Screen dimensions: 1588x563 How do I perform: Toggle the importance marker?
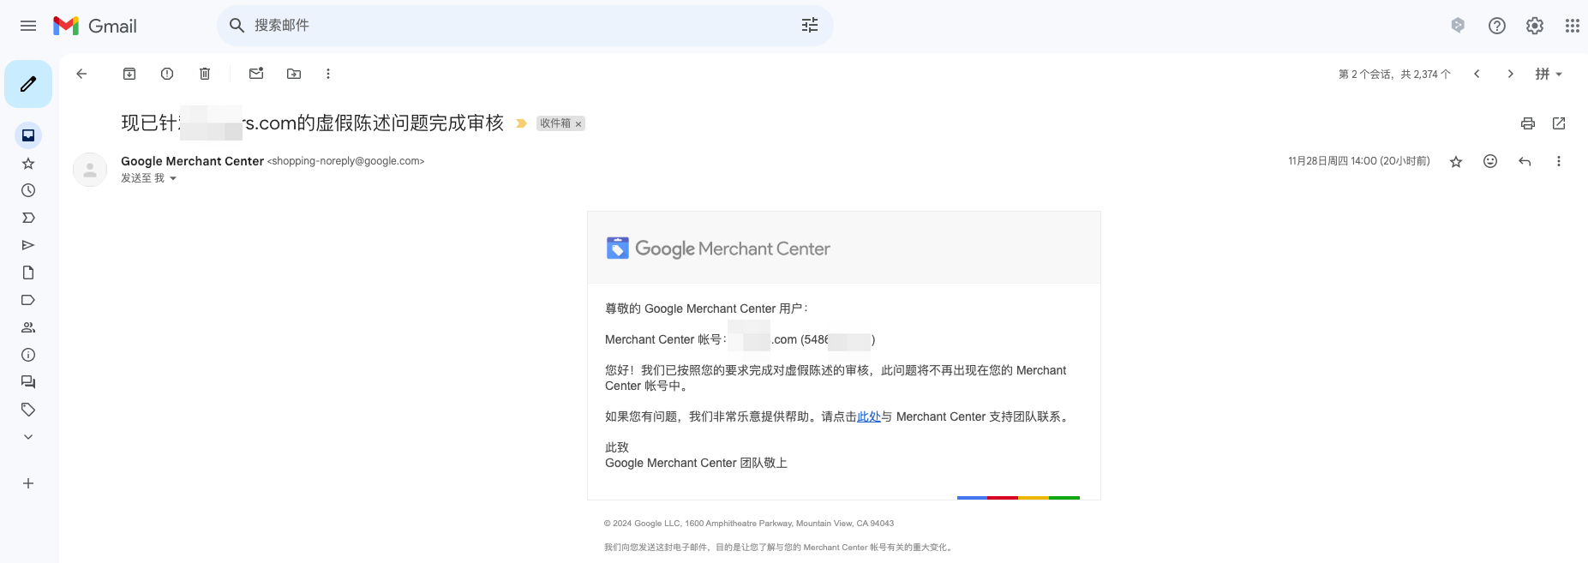click(x=521, y=123)
